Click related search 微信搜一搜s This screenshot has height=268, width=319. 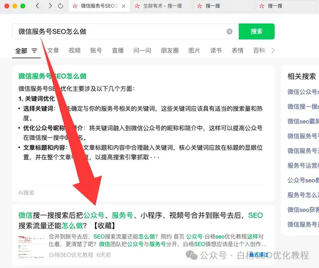[x=303, y=107]
